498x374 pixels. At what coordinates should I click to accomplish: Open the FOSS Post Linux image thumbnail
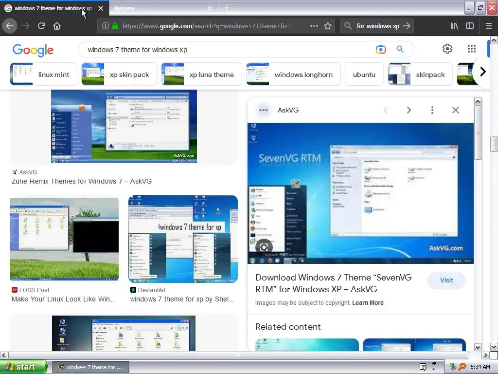click(x=64, y=239)
